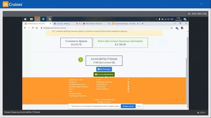211x118 pixels.
Task: Open the Свяжитесь с нами footer link
Action: pos(76,80)
